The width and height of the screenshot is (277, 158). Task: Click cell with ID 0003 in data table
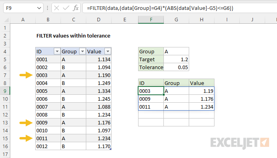[48, 75]
